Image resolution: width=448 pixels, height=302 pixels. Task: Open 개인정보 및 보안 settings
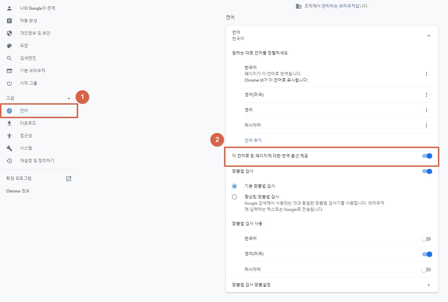(x=35, y=33)
